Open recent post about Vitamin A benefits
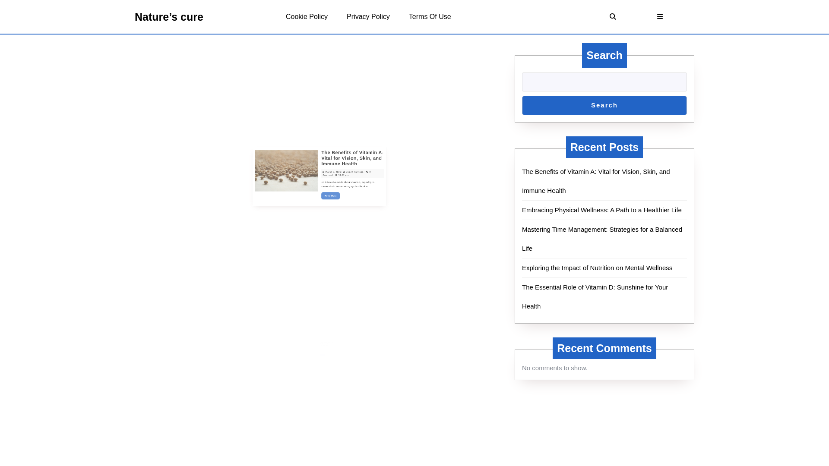Screen dimensions: 829x466 [596, 181]
